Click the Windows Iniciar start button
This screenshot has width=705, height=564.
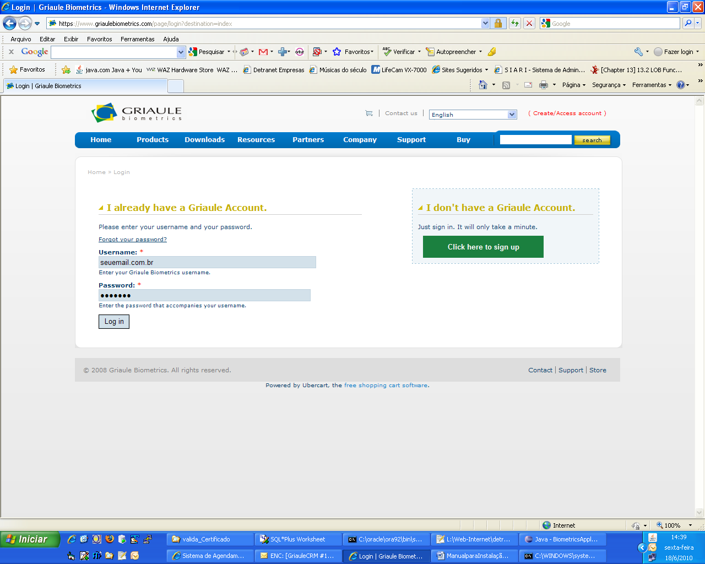click(x=30, y=539)
